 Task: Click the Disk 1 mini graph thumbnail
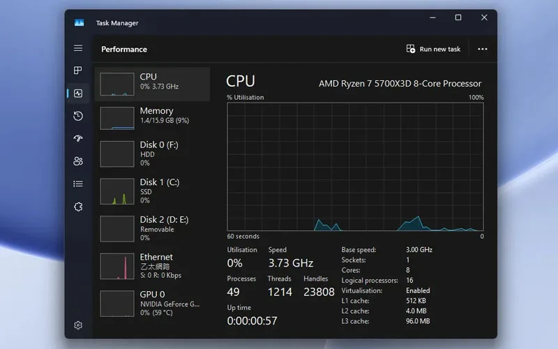[x=117, y=191]
